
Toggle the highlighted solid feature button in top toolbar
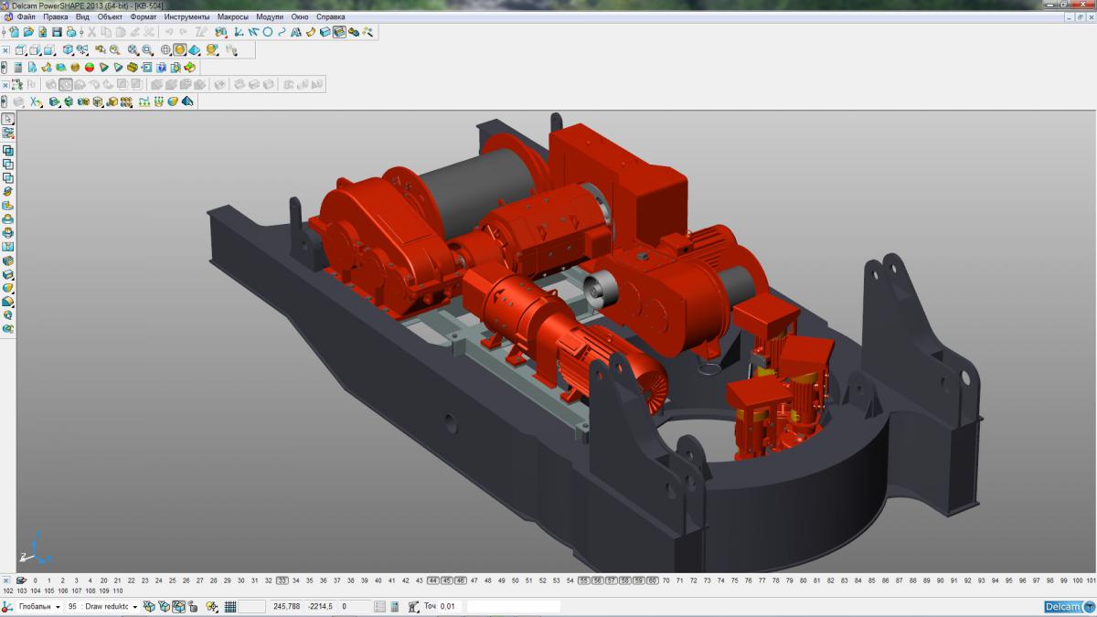pyautogui.click(x=339, y=31)
